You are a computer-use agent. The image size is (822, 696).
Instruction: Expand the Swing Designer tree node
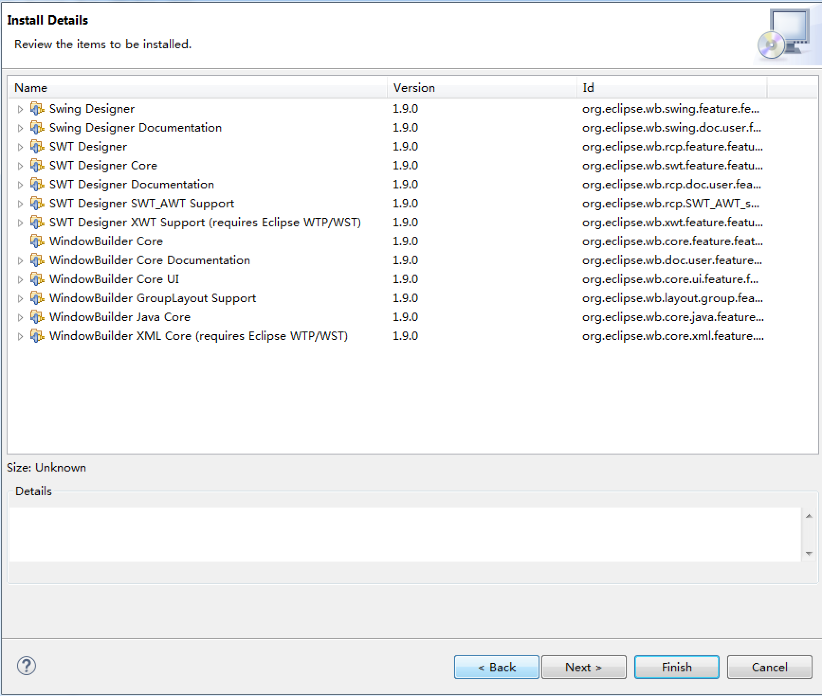(20, 109)
